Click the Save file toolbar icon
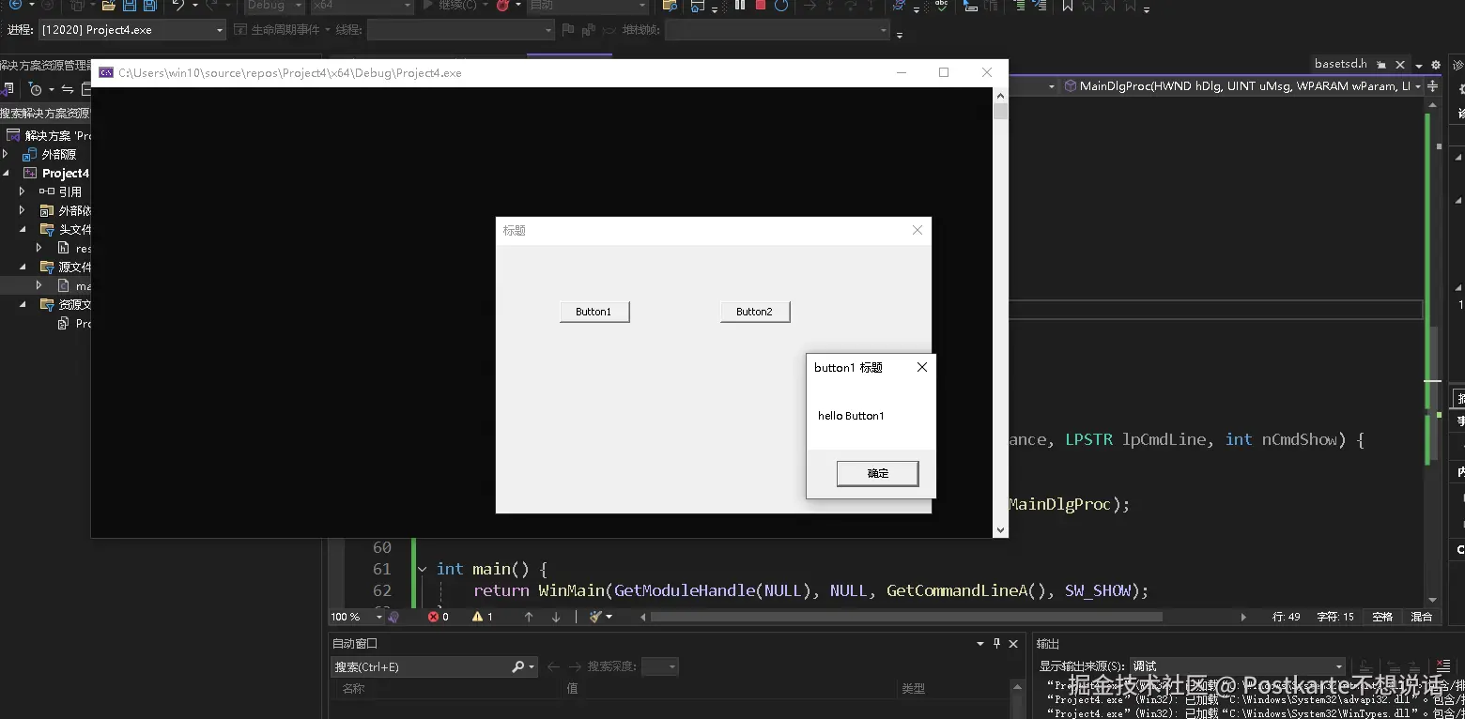The image size is (1465, 719). point(130,6)
